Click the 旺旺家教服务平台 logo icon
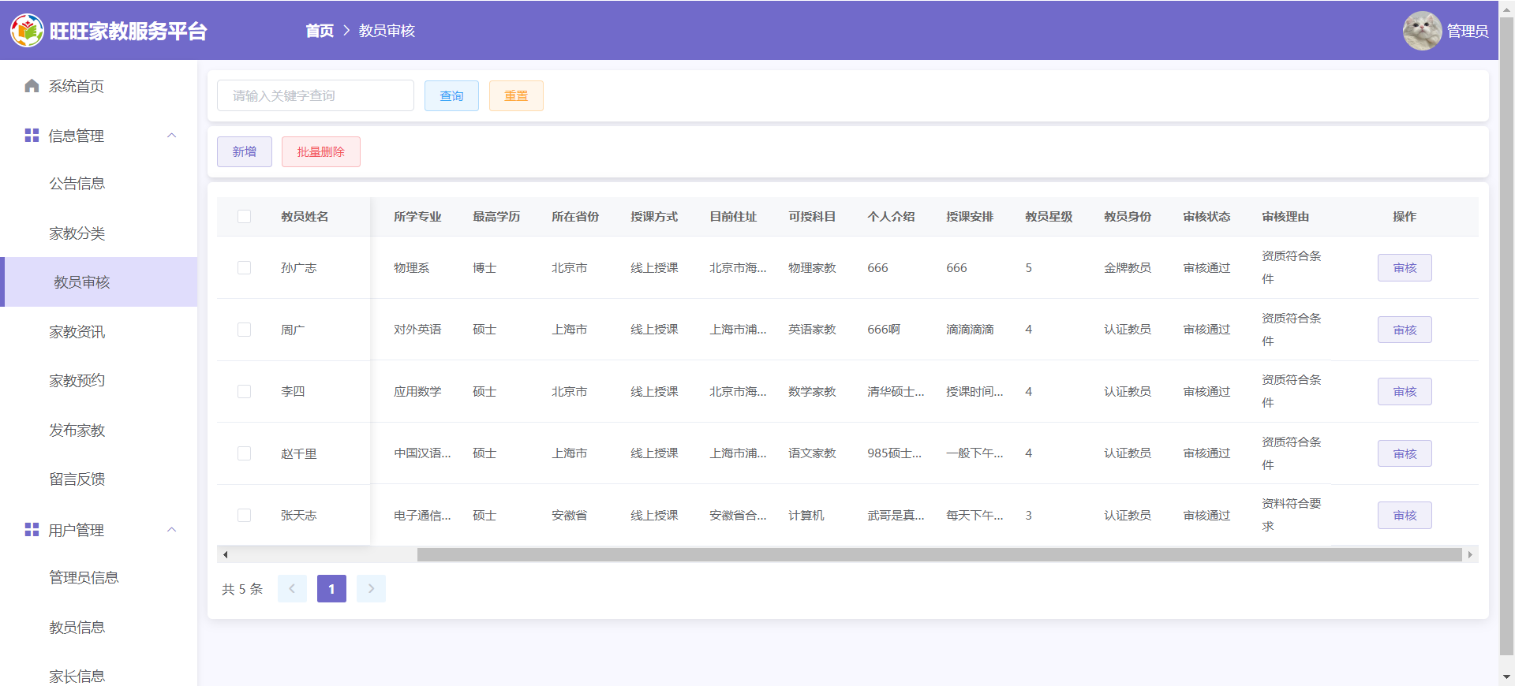The height and width of the screenshot is (686, 1515). [x=27, y=31]
